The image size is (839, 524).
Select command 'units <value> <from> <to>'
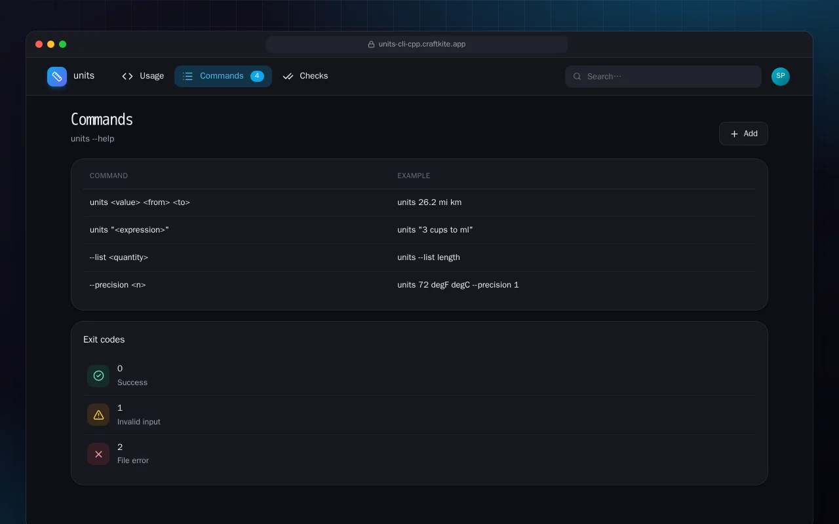140,202
